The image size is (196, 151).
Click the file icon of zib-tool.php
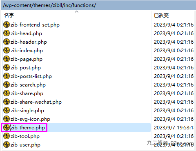[x=7, y=136]
